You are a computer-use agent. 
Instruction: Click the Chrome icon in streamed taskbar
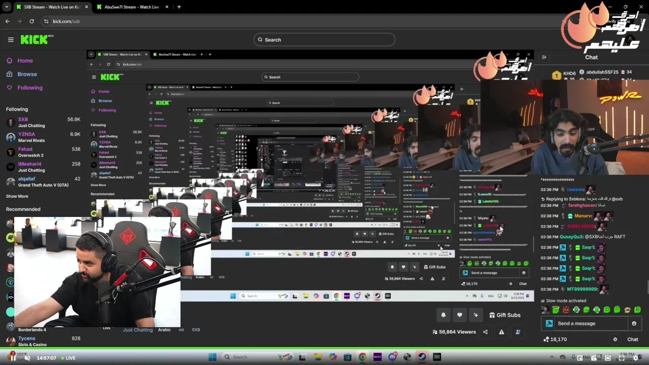363,357
